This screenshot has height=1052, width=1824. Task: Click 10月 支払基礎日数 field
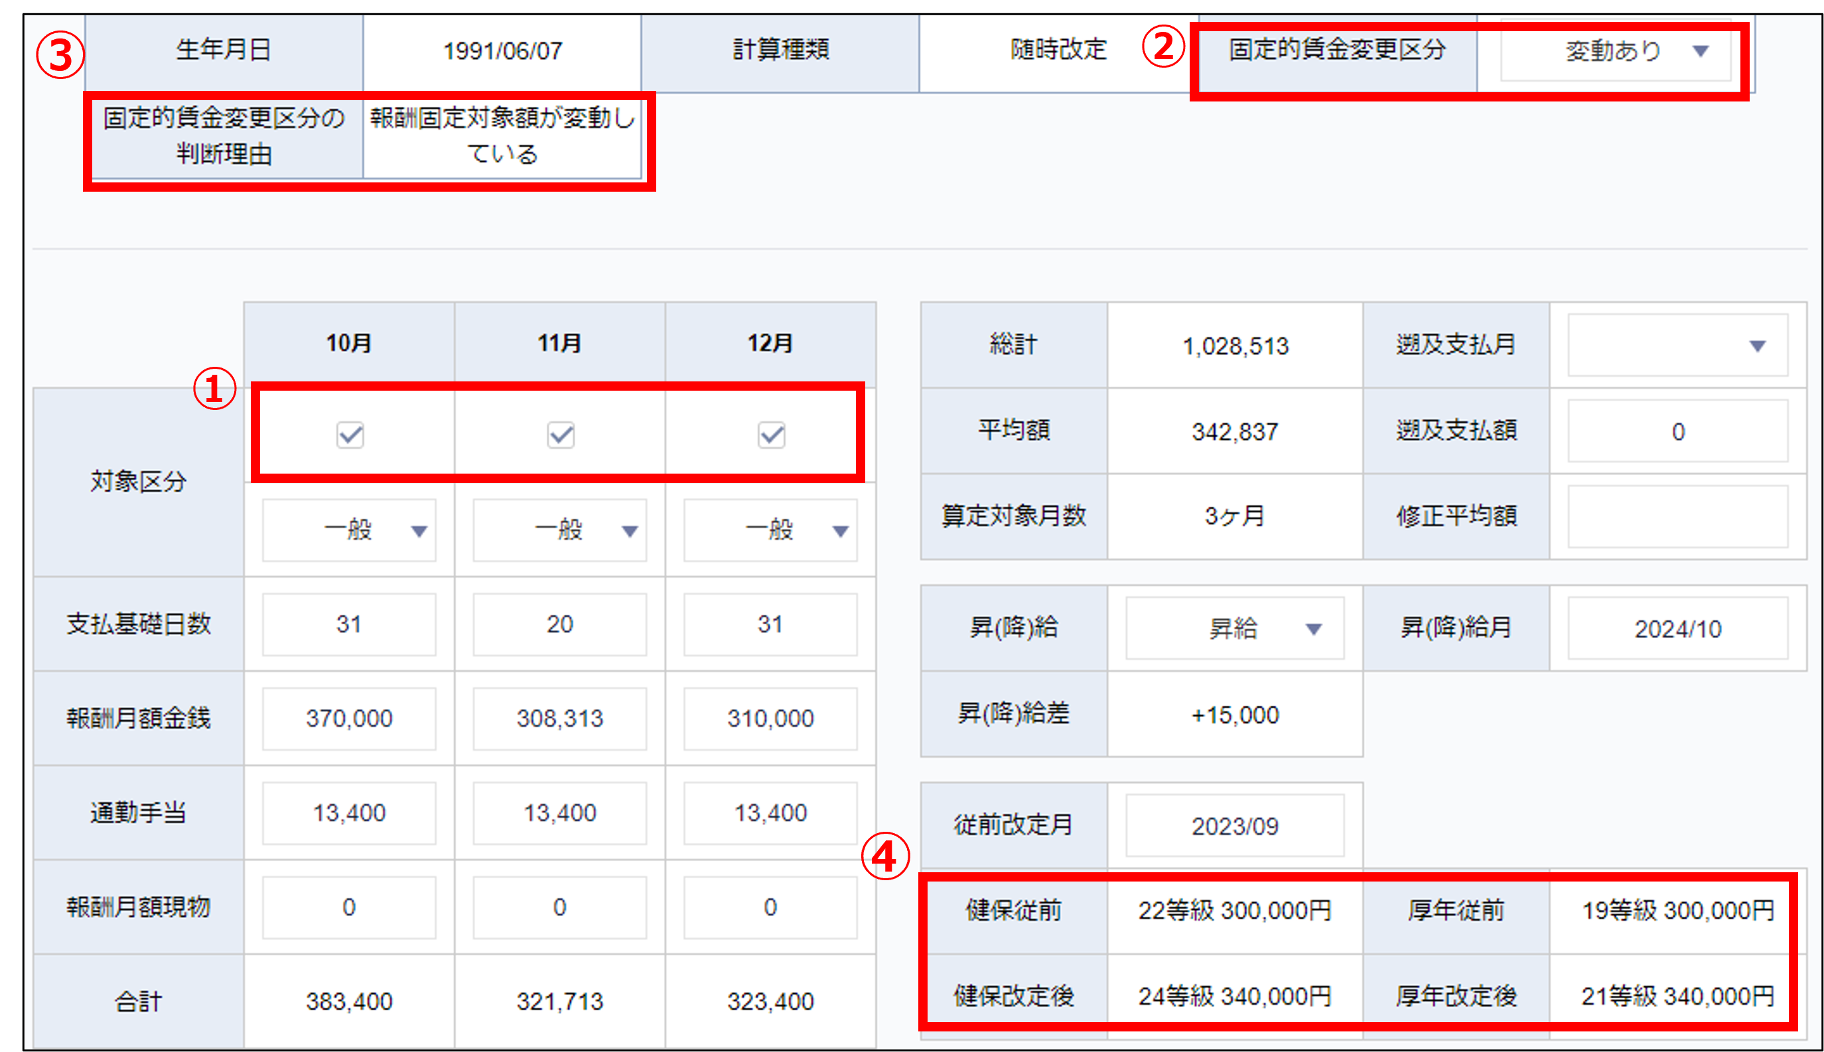click(349, 624)
